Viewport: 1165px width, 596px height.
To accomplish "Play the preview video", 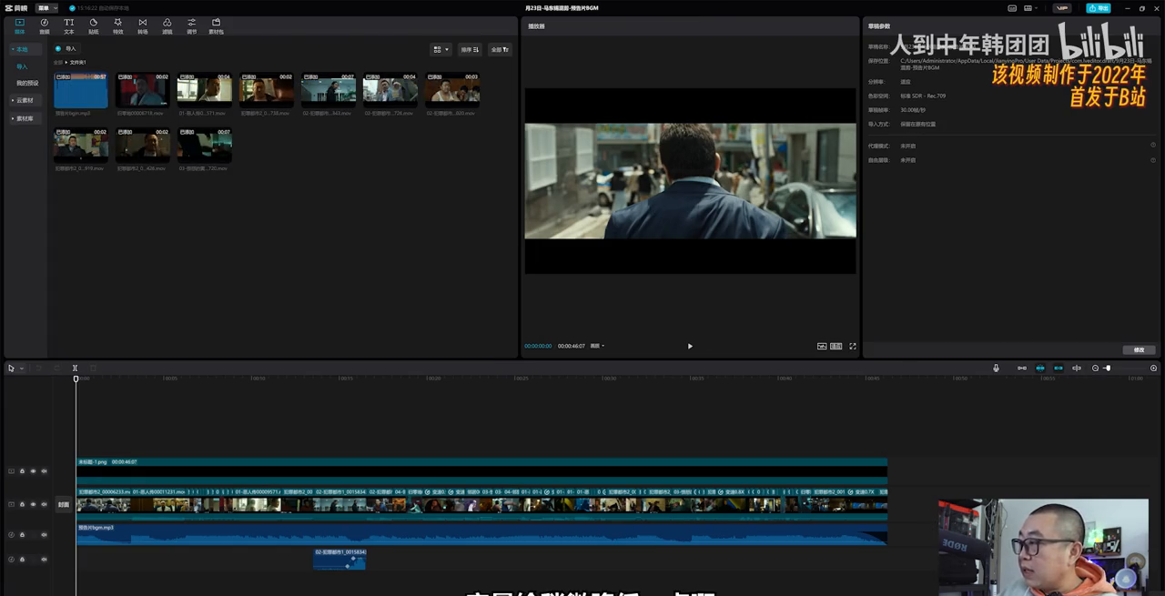I will tap(690, 346).
